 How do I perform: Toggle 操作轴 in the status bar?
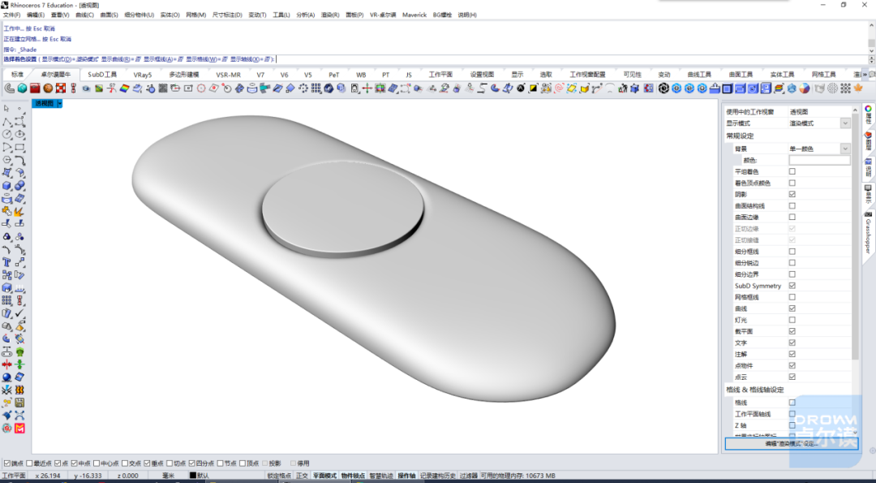click(x=406, y=476)
